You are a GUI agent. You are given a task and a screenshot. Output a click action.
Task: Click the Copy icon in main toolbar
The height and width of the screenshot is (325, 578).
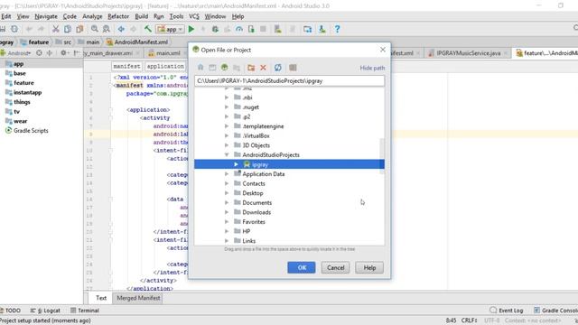coord(68,29)
